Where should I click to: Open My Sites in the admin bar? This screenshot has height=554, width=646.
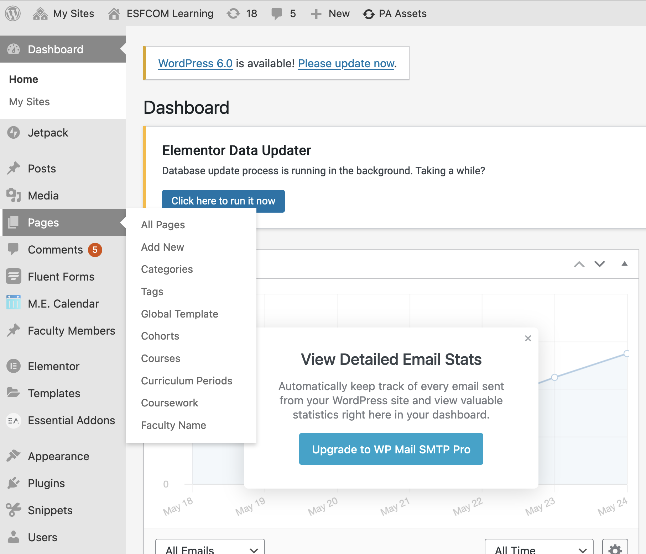(73, 14)
